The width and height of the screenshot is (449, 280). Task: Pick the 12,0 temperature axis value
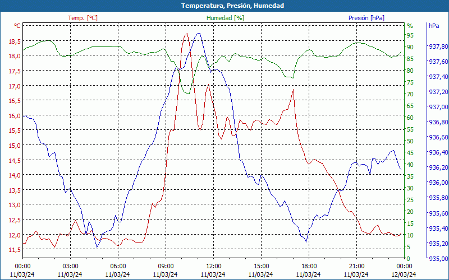[15, 235]
